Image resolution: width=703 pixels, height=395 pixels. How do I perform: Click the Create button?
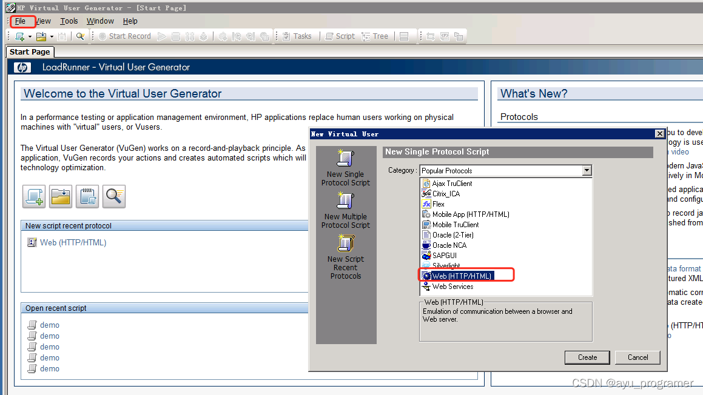point(587,357)
